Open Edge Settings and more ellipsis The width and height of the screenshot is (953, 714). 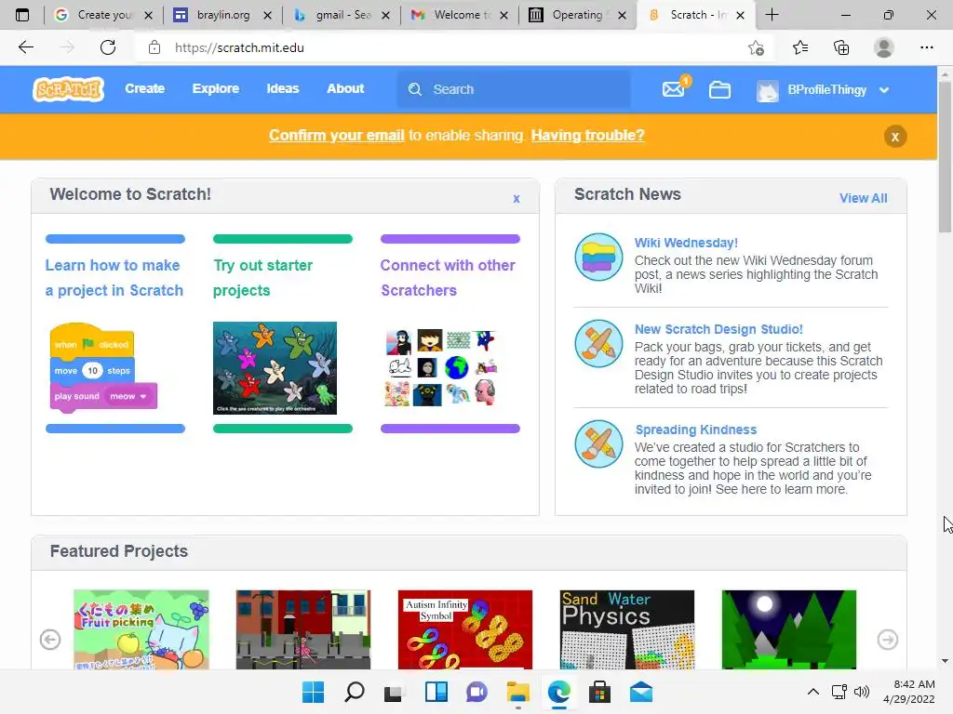(926, 47)
